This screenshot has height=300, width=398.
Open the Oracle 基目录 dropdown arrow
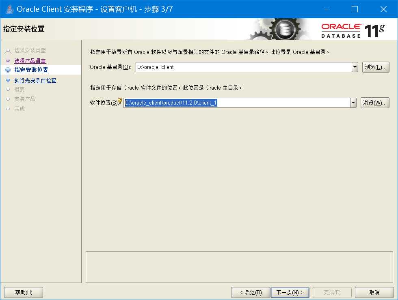(x=355, y=67)
